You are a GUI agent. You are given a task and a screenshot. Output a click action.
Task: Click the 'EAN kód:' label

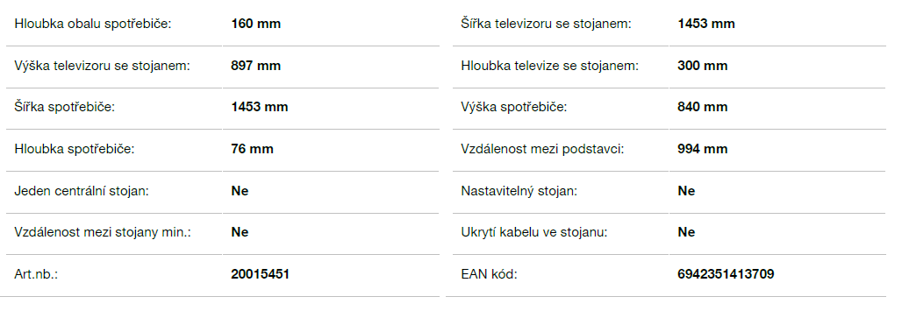click(489, 274)
